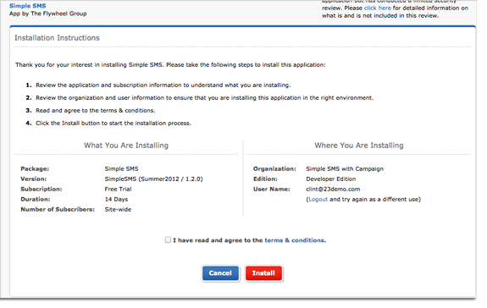Tick the agree to terms checkbox
This screenshot has height=308, width=487.
(x=168, y=239)
